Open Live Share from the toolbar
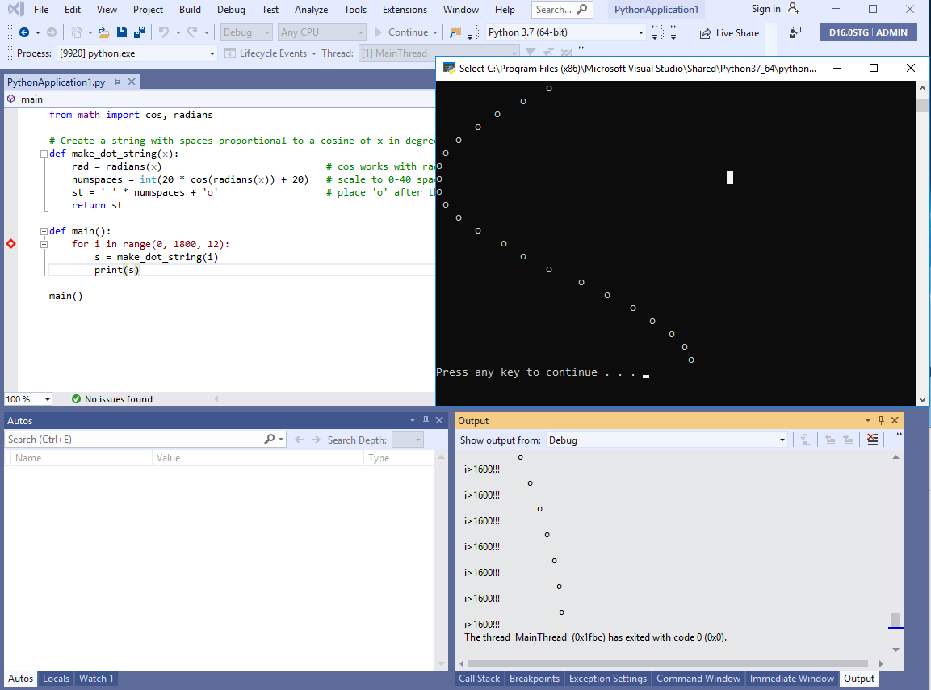Image resolution: width=931 pixels, height=690 pixels. coord(729,33)
